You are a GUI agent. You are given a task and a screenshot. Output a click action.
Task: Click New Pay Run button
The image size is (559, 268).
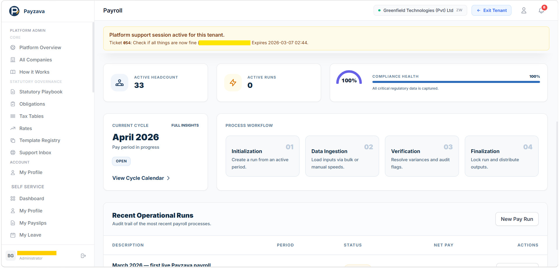[517, 219]
